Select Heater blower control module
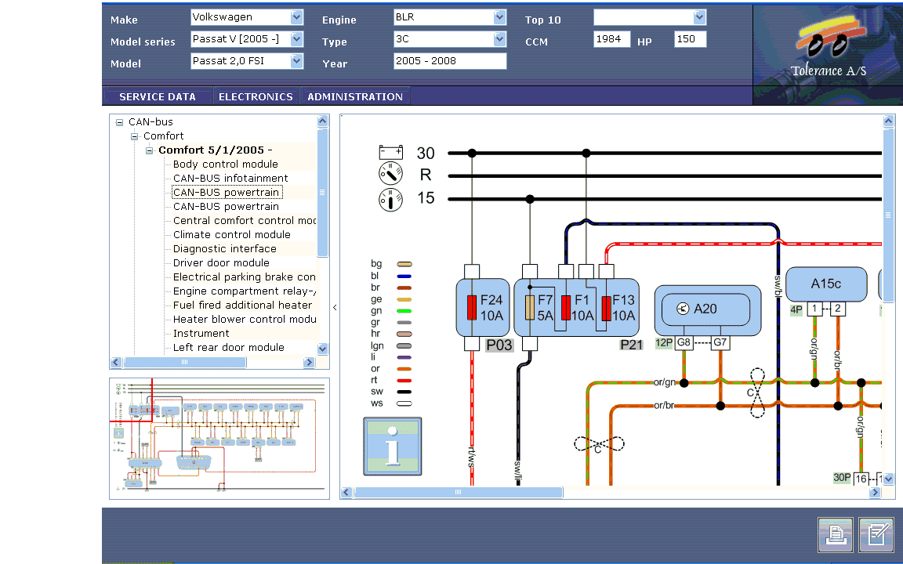 (245, 320)
